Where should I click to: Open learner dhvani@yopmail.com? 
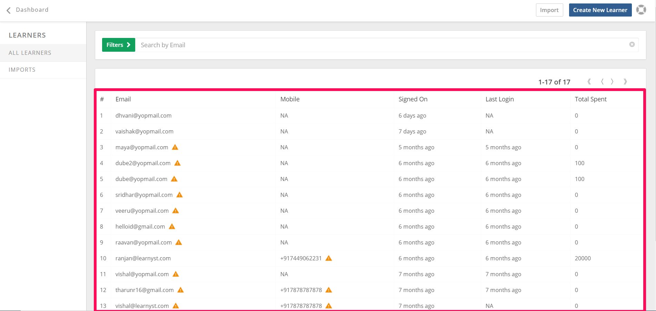[x=143, y=116]
